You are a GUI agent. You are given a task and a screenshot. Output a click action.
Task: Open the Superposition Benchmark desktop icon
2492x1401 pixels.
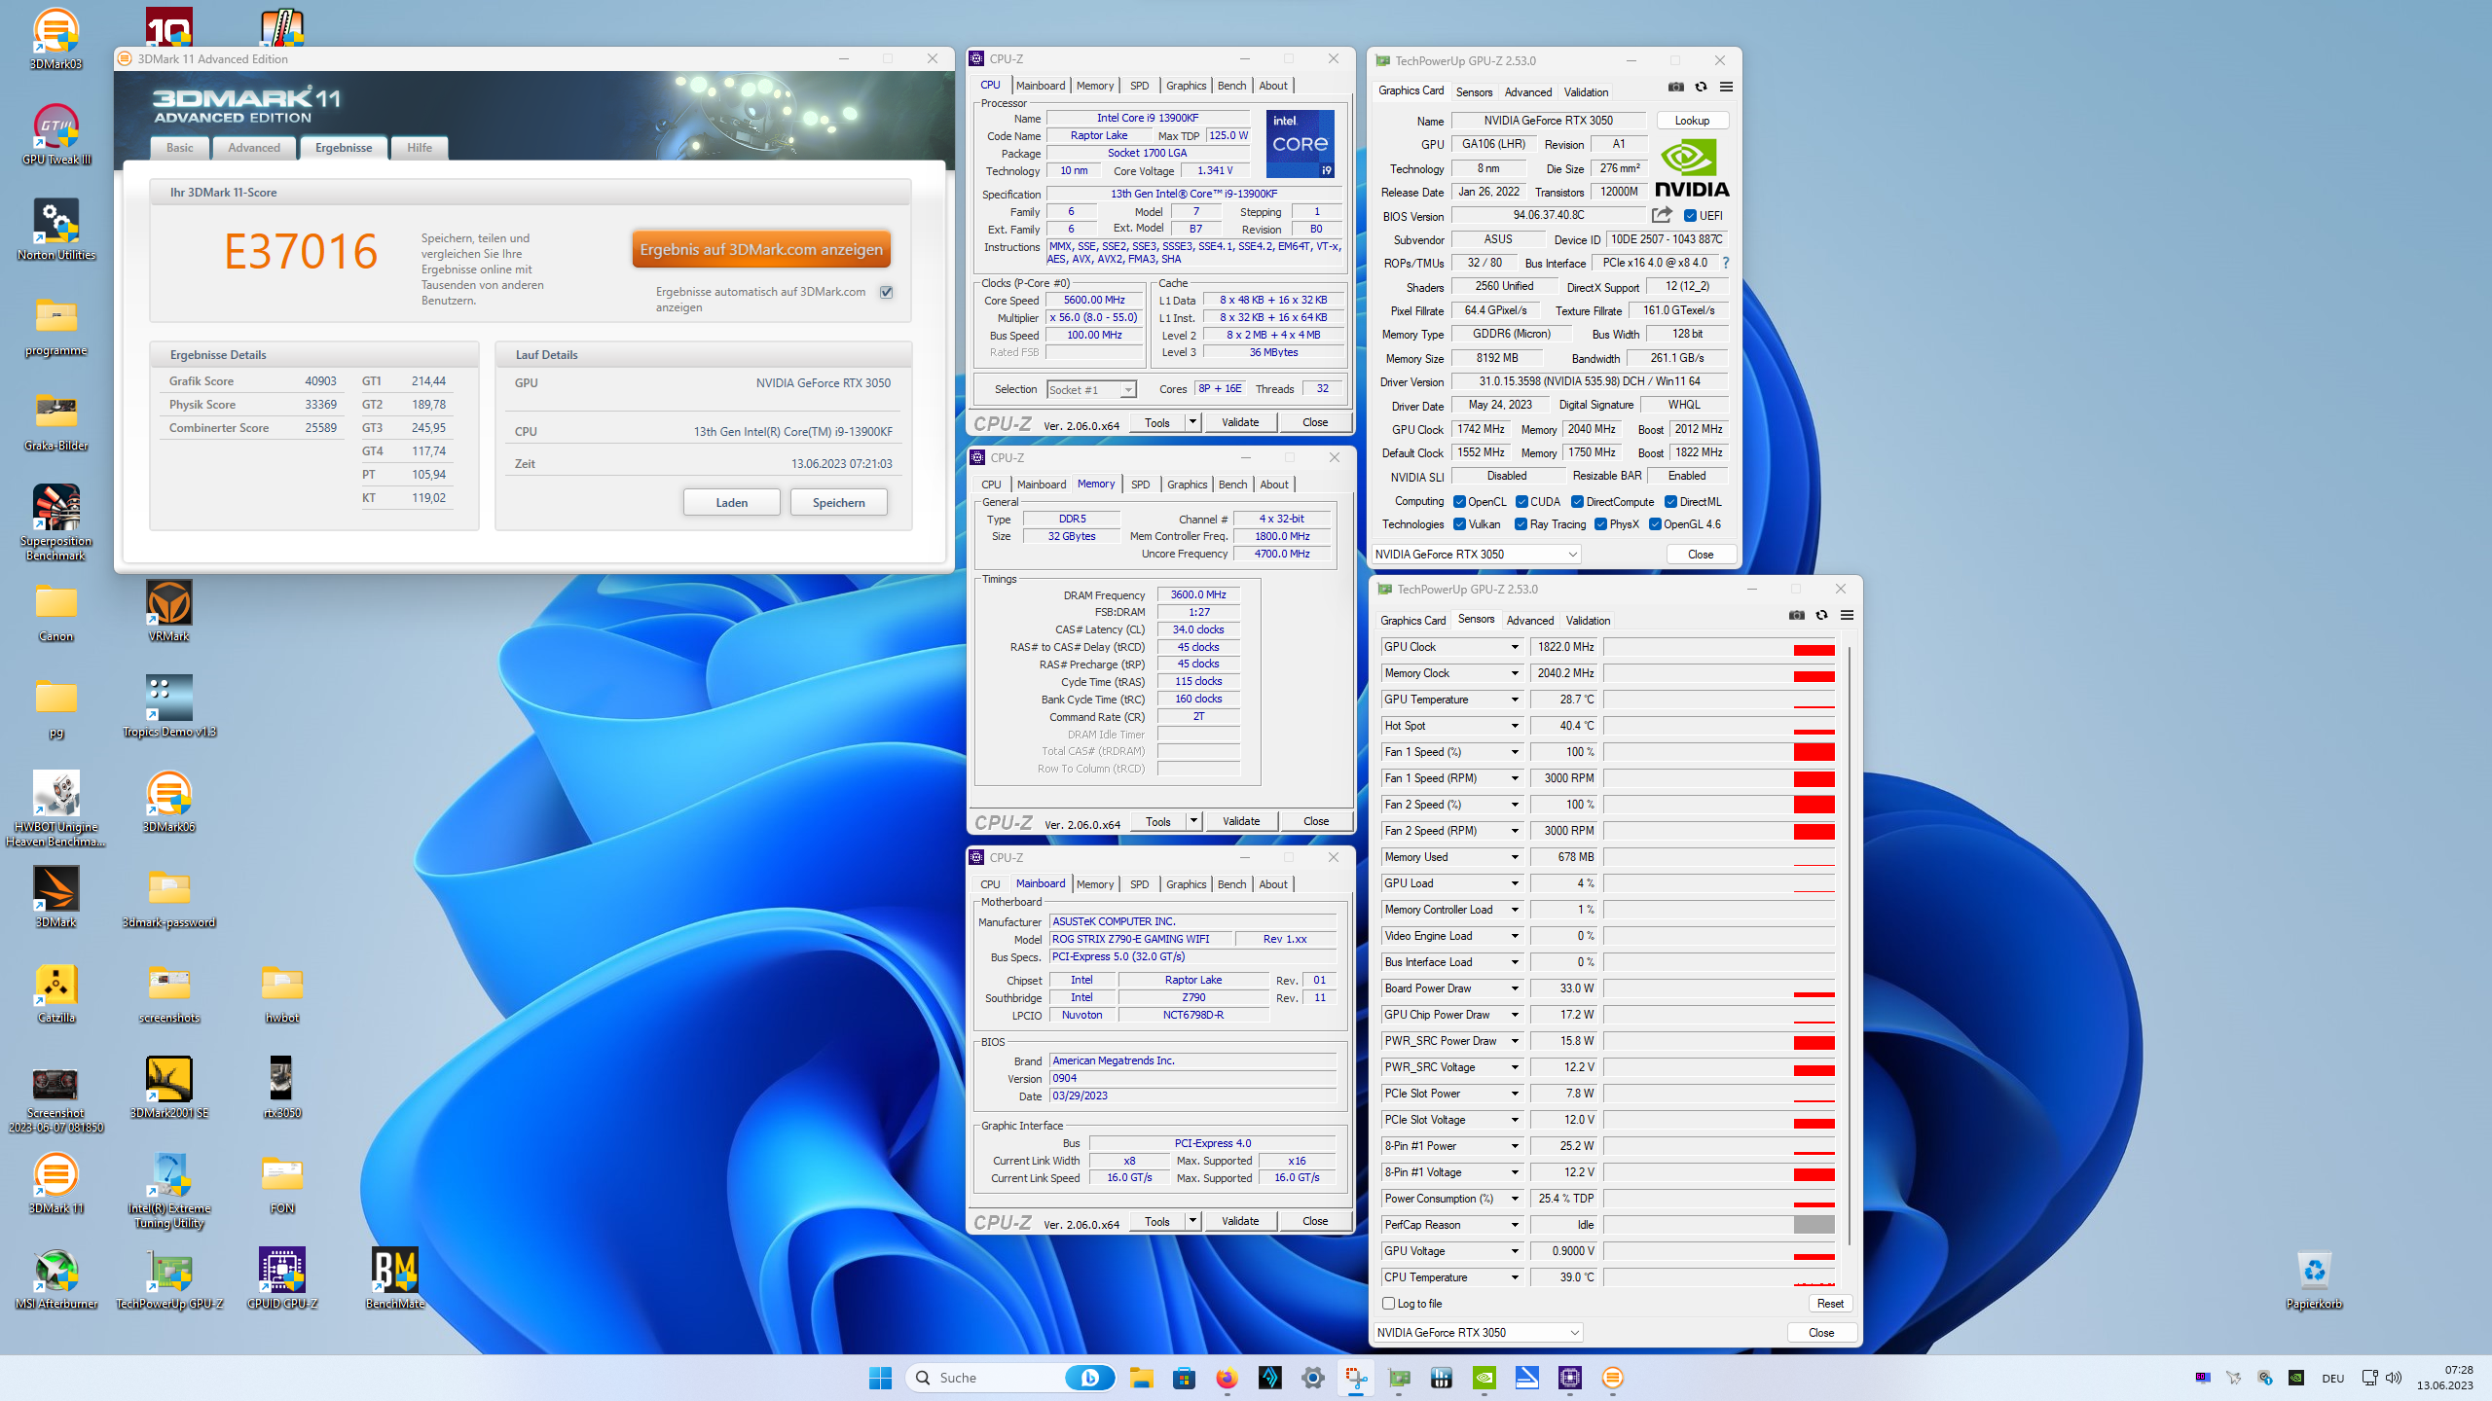pos(55,522)
